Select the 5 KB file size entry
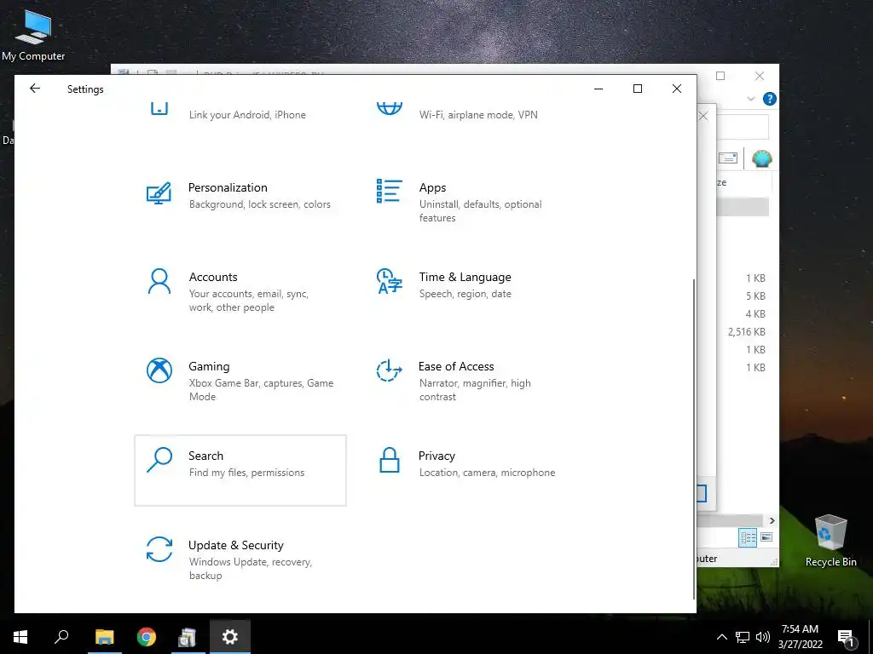This screenshot has width=873, height=654. (755, 295)
